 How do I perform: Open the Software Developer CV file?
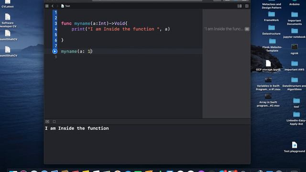click(8, 21)
